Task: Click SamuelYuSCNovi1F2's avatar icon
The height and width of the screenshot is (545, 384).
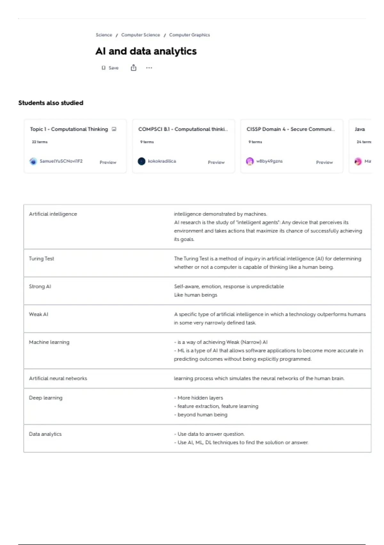Action: 33,161
